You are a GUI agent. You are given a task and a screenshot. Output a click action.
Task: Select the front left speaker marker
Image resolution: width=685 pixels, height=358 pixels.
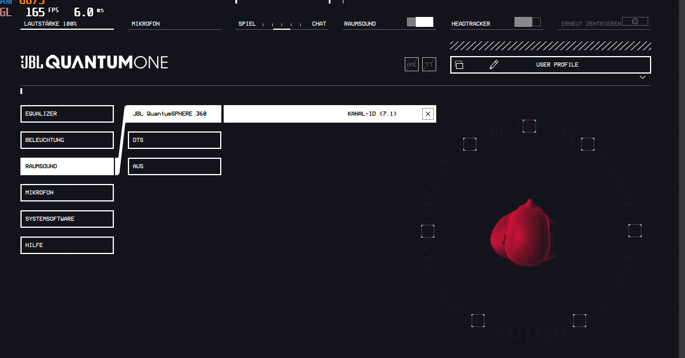(x=470, y=144)
